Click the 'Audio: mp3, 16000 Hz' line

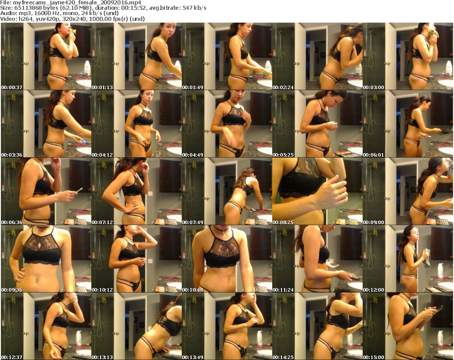pos(59,13)
